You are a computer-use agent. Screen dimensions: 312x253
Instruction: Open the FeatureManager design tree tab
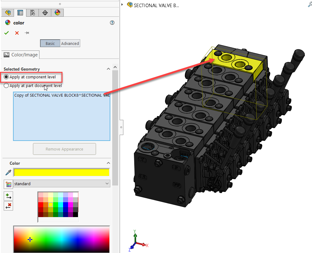pos(8,13)
